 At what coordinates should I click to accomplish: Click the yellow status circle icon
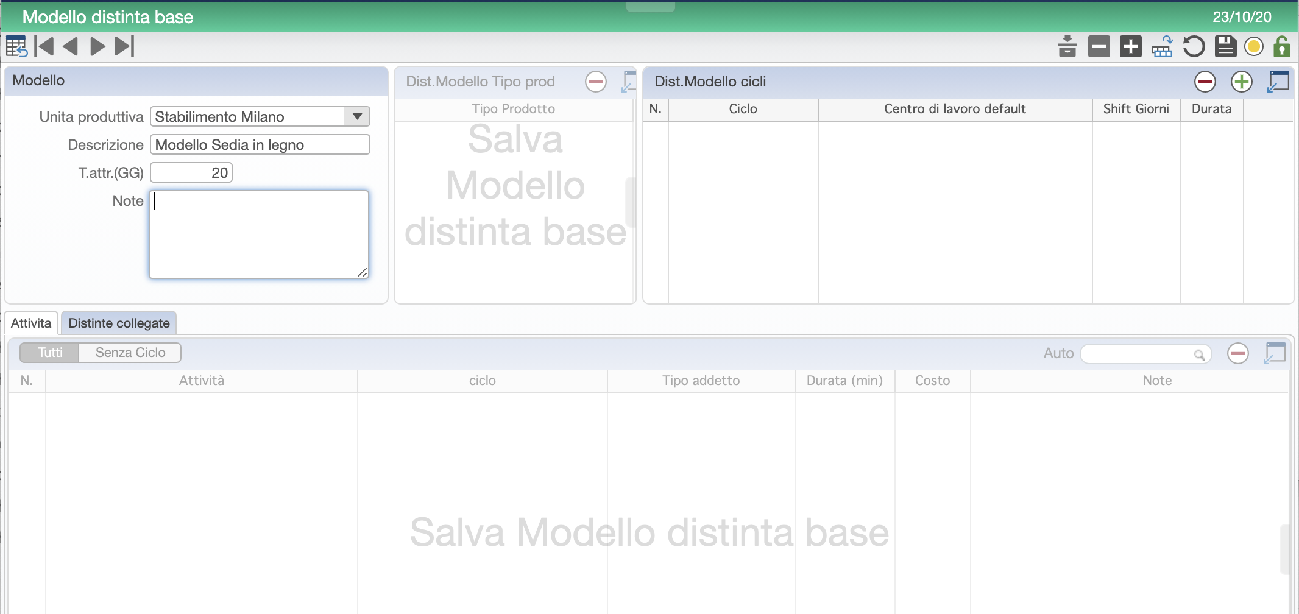(1254, 46)
